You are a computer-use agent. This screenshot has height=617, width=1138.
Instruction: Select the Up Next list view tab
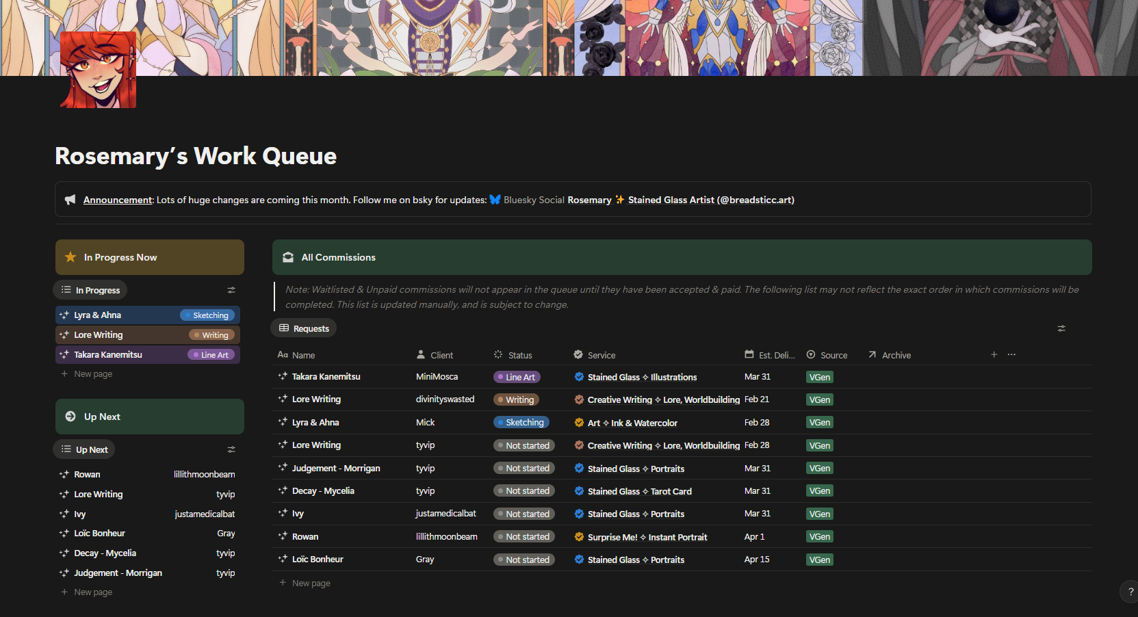tap(84, 449)
